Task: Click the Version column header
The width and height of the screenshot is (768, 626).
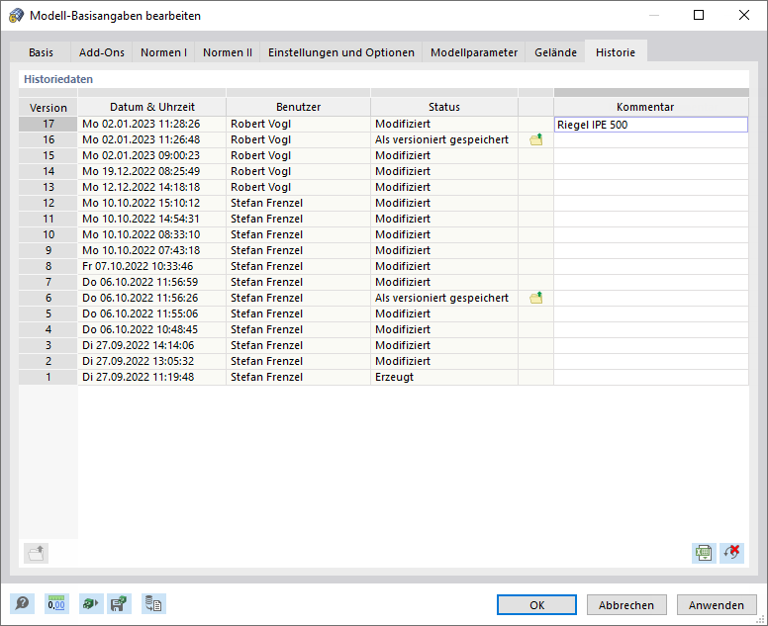Action: click(x=48, y=107)
